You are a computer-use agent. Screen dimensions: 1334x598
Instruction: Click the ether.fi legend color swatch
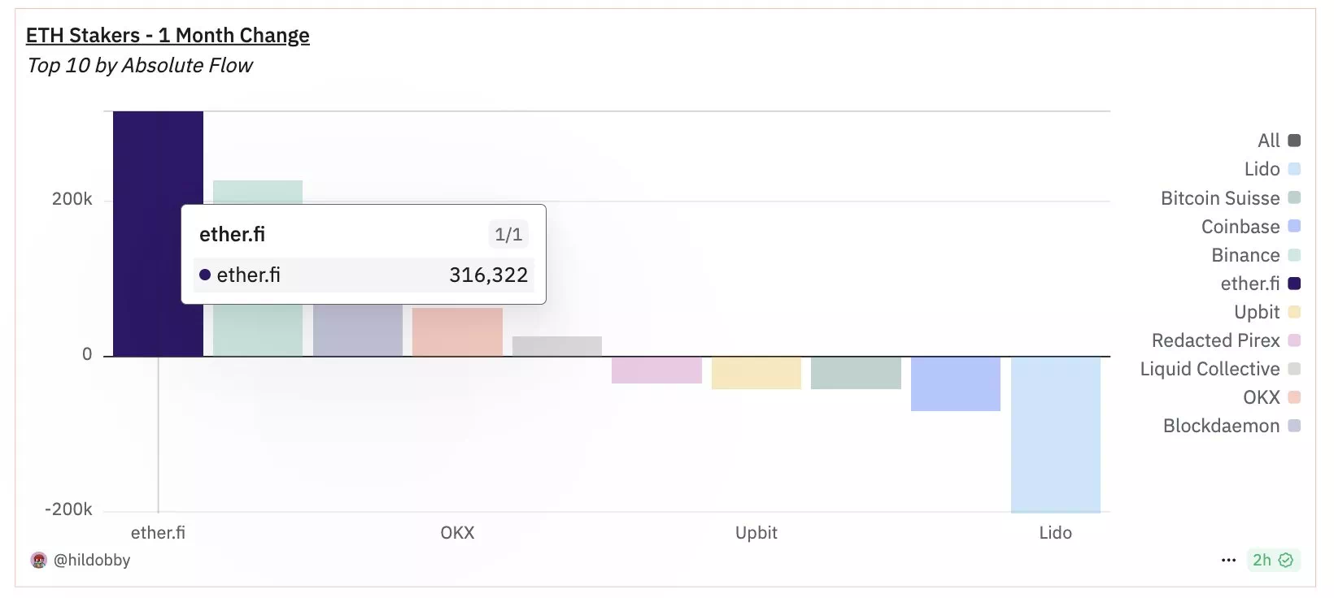(1294, 284)
